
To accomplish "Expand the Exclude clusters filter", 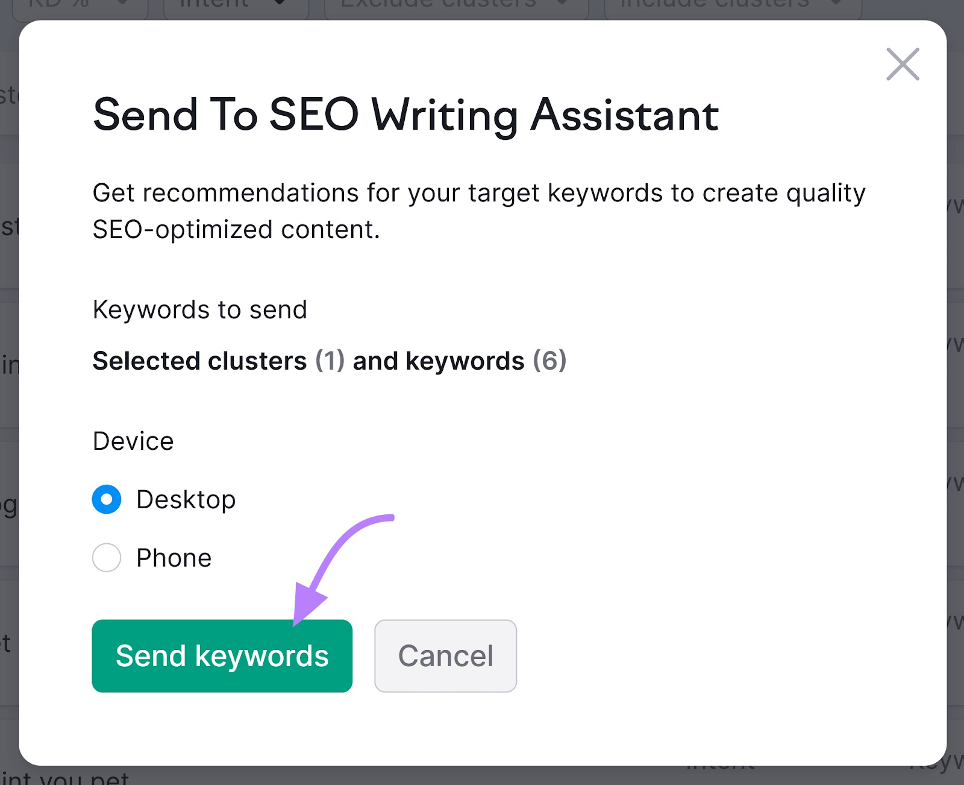I will [458, 4].
